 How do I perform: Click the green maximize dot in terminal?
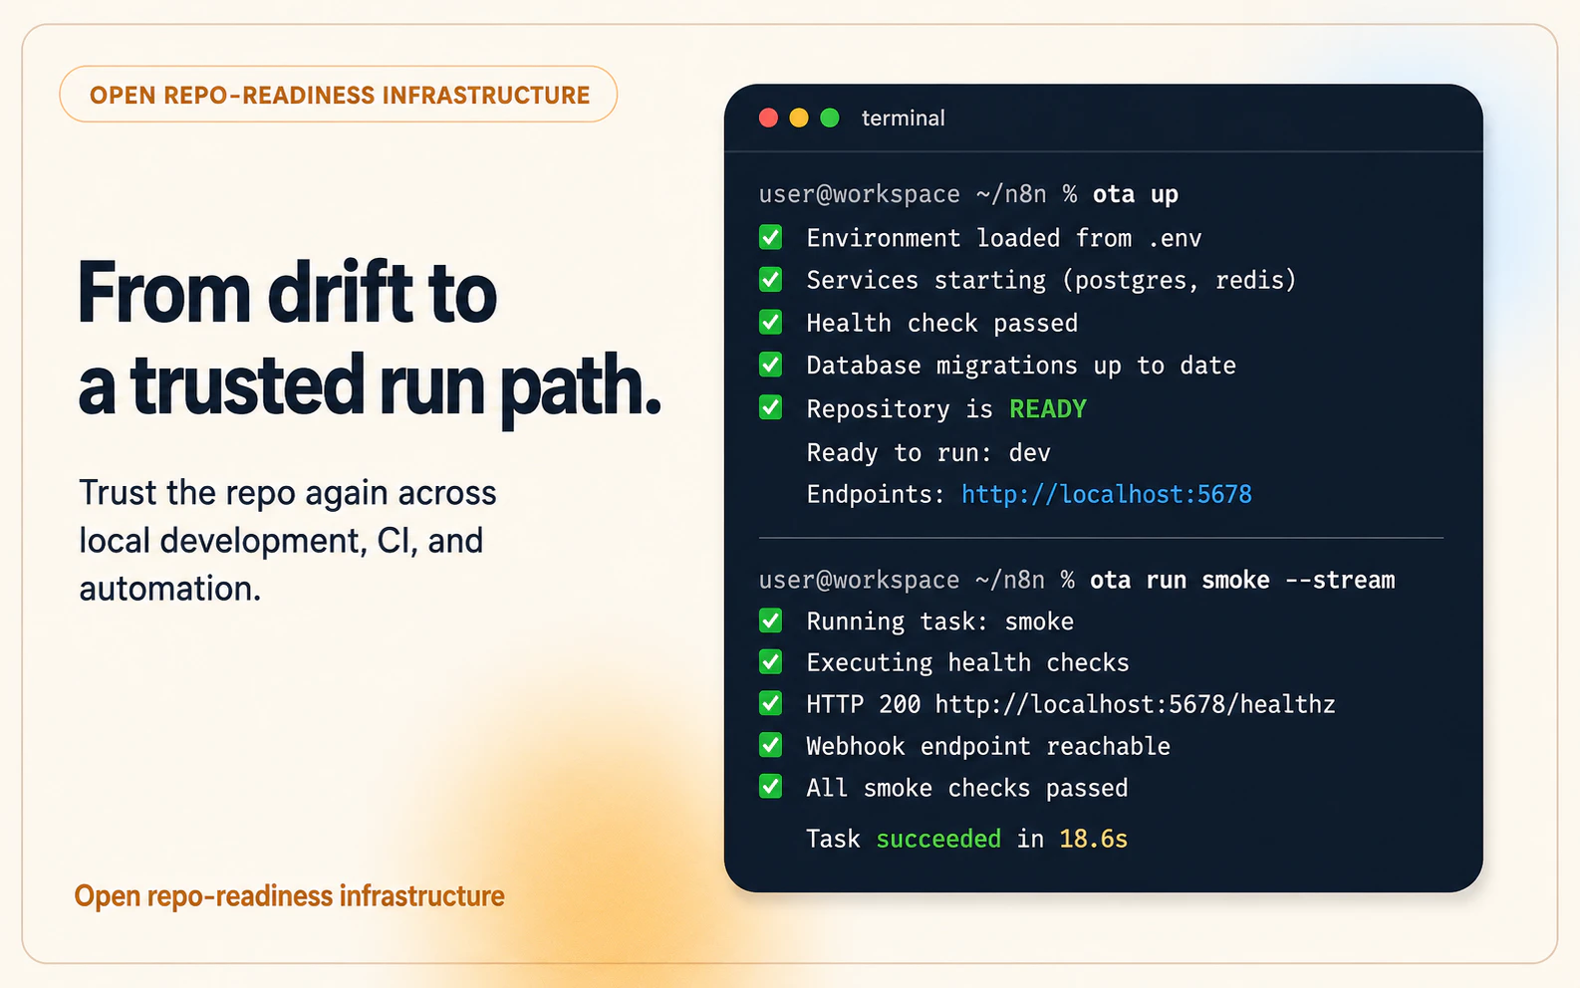[x=830, y=118]
